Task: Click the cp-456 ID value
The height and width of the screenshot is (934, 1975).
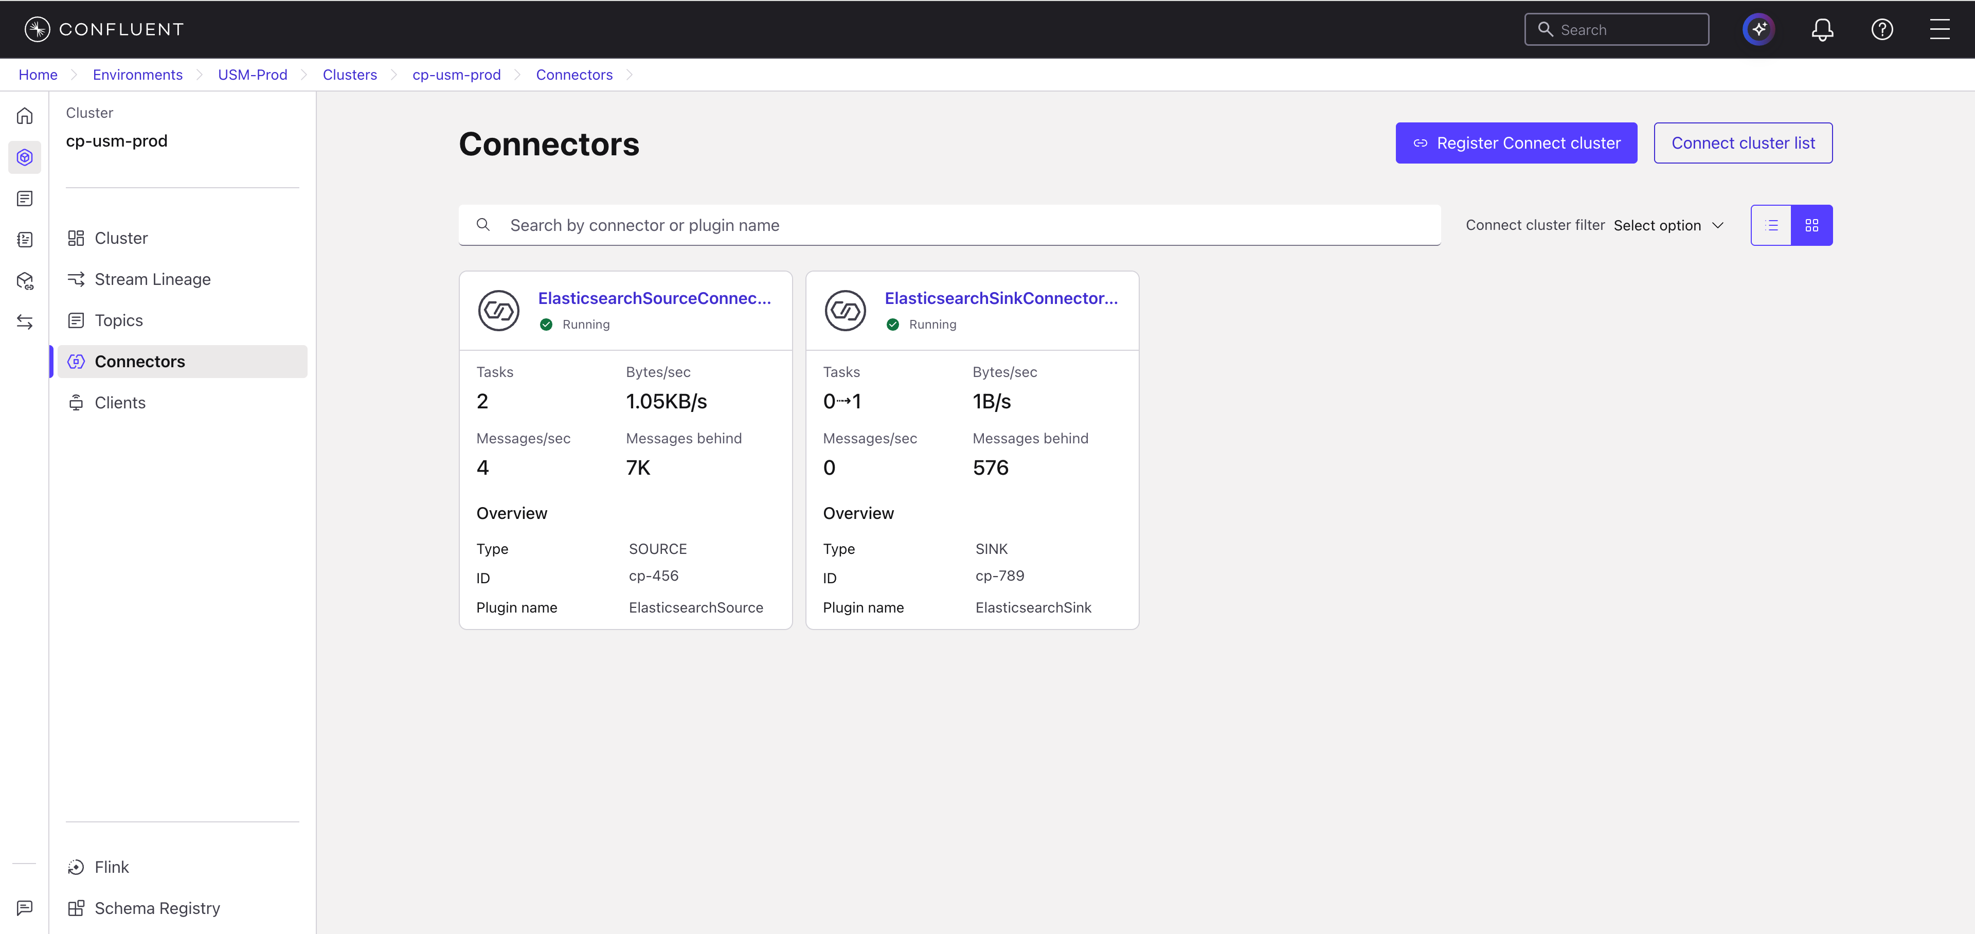Action: pos(653,576)
